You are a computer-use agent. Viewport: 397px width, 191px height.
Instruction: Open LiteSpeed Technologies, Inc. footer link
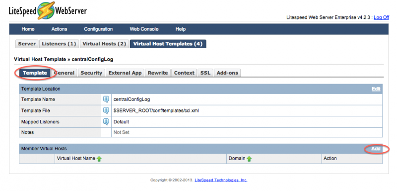[x=221, y=180]
